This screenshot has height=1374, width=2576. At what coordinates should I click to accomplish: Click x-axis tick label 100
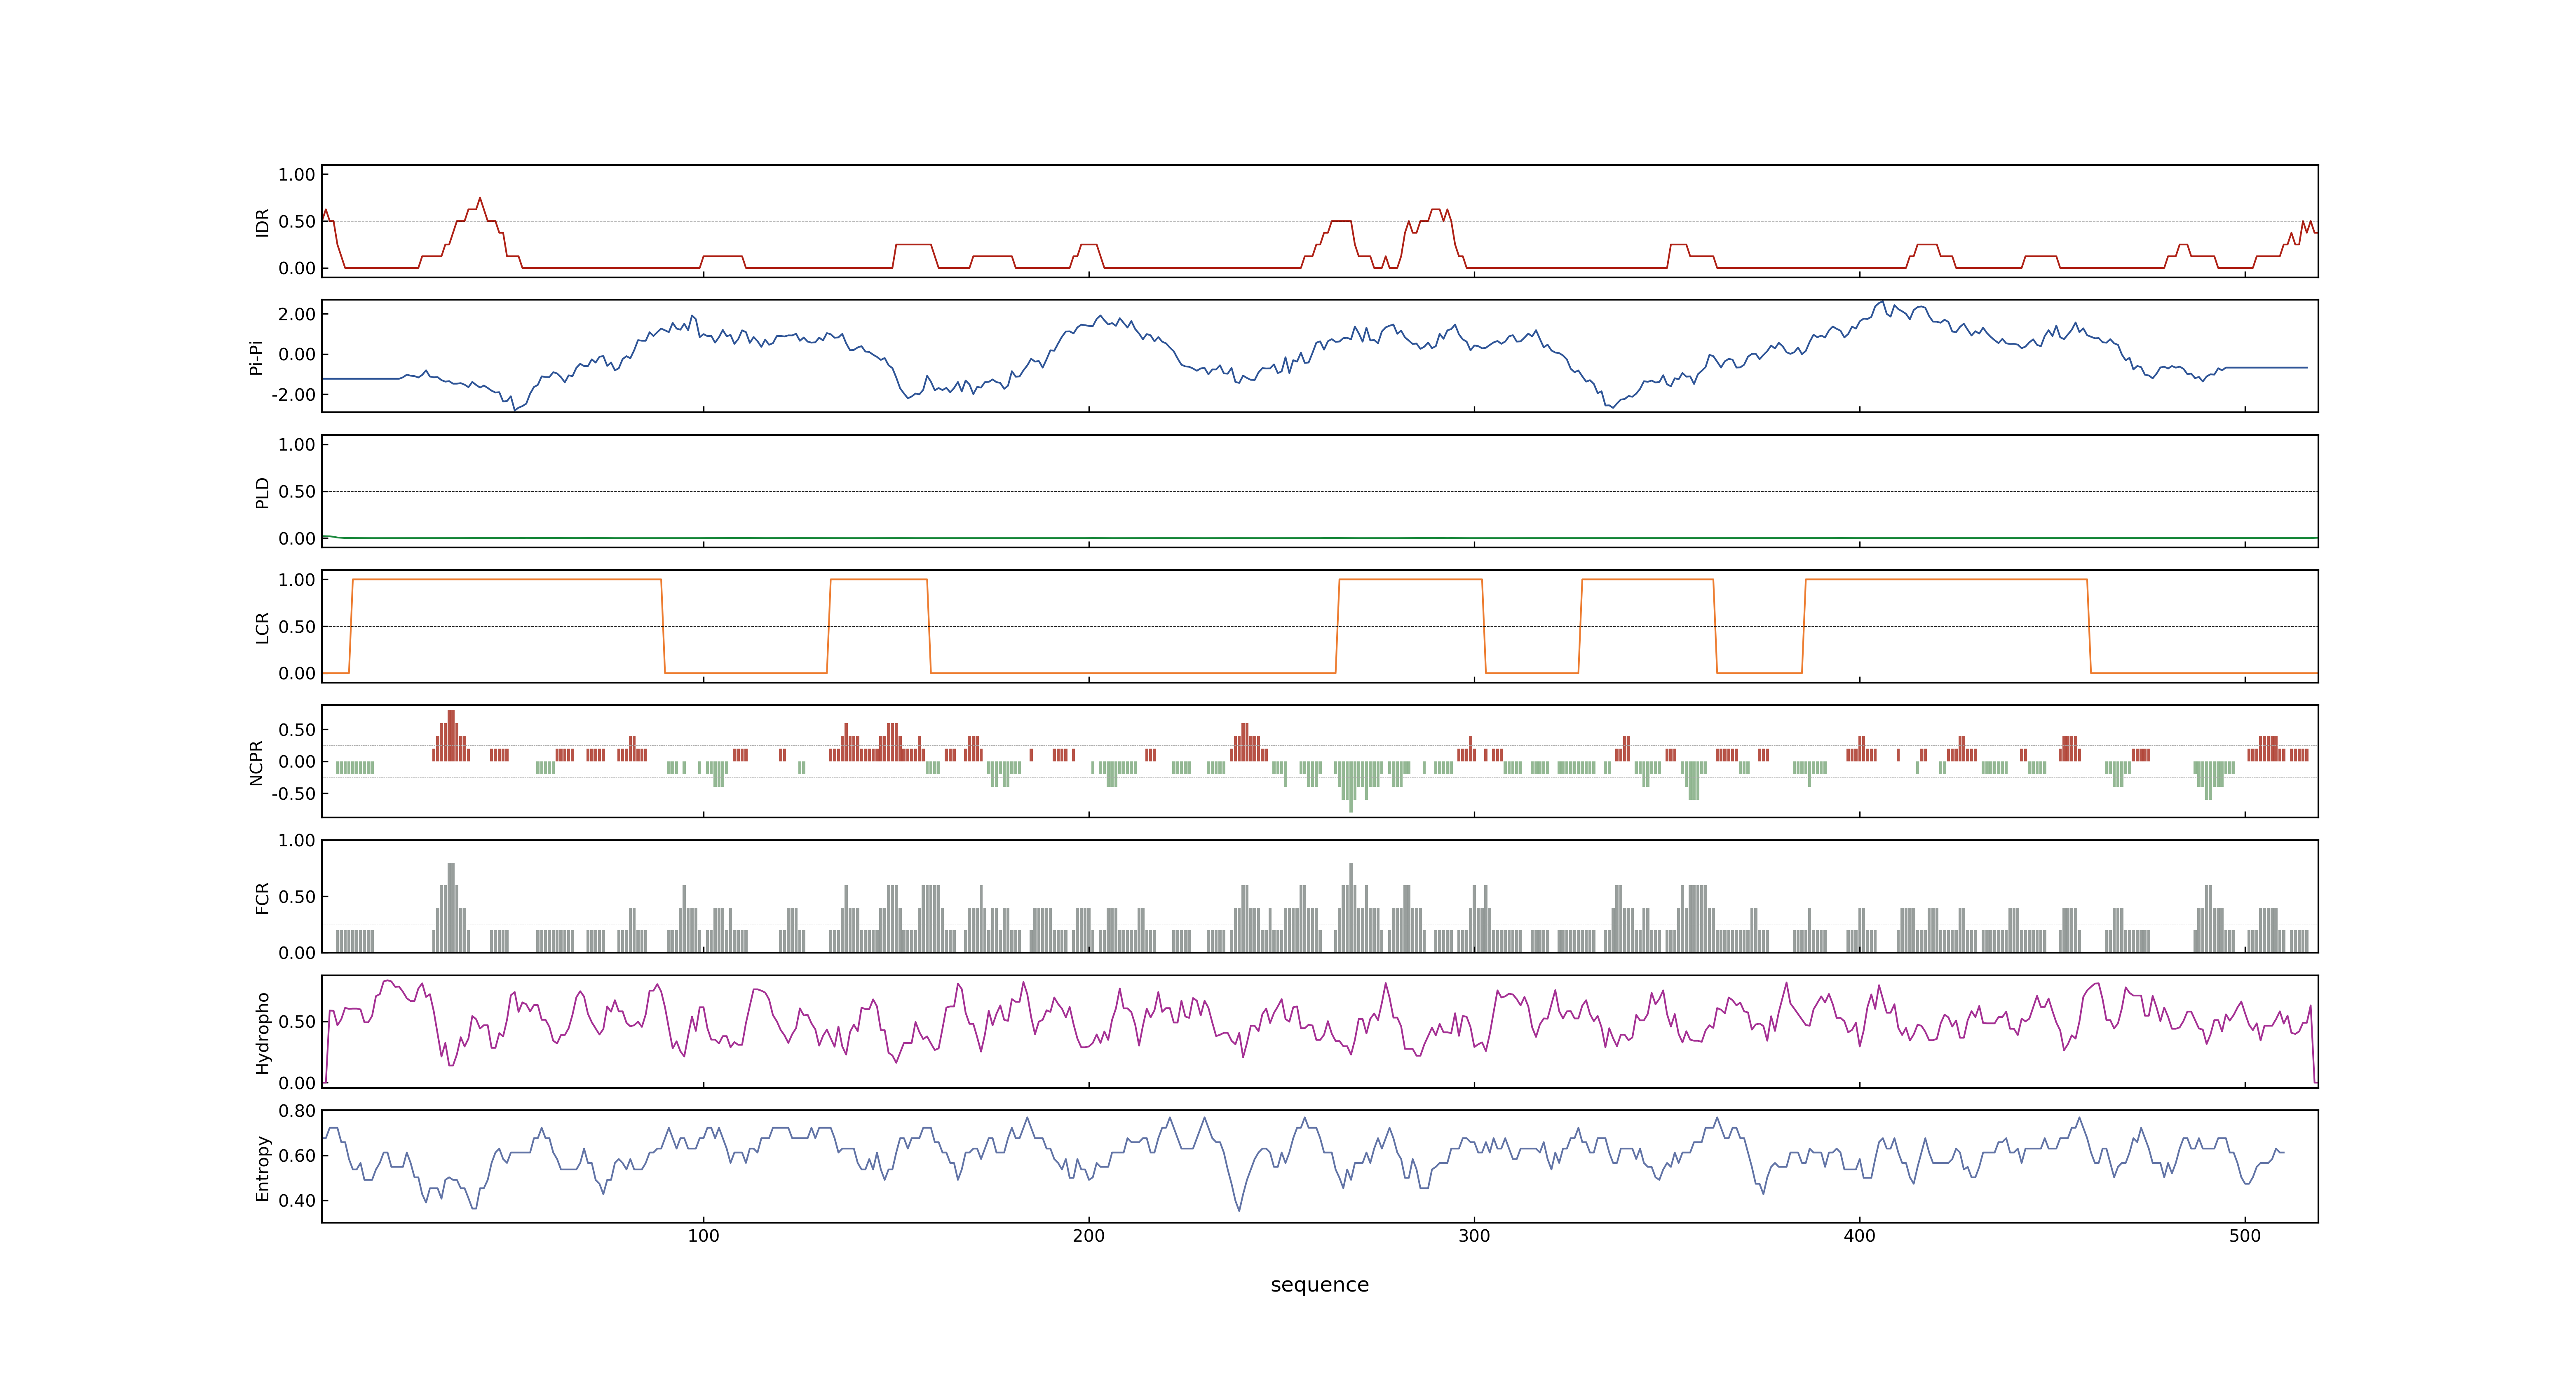point(703,1236)
